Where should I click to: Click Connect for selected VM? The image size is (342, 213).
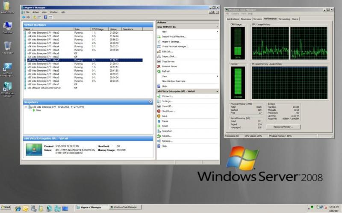(x=167, y=96)
